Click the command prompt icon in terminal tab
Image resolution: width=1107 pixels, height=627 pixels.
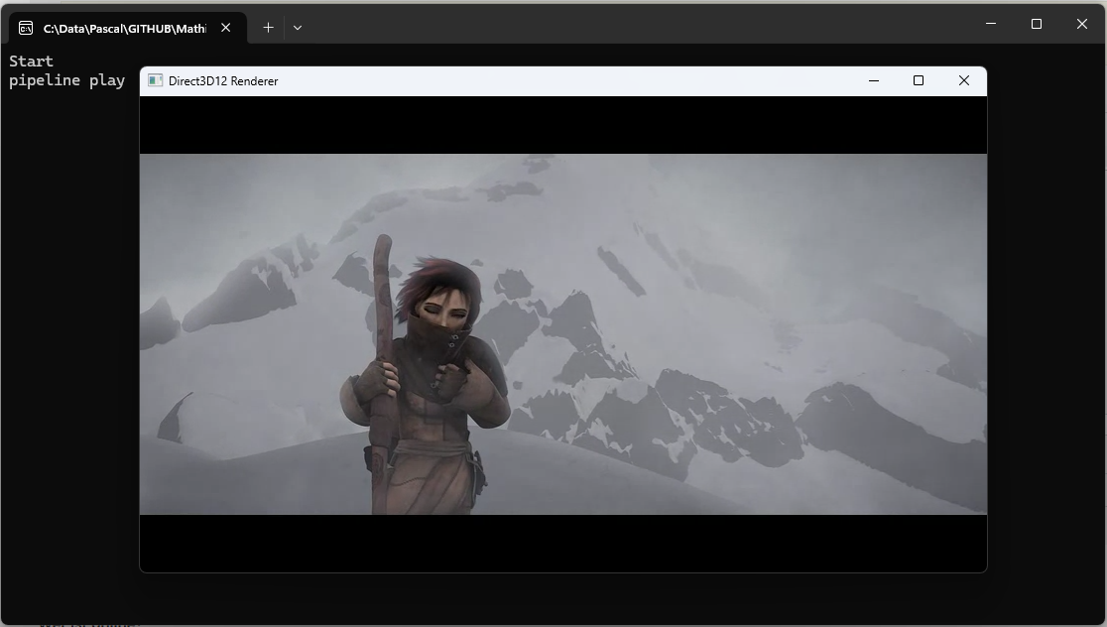pos(26,28)
